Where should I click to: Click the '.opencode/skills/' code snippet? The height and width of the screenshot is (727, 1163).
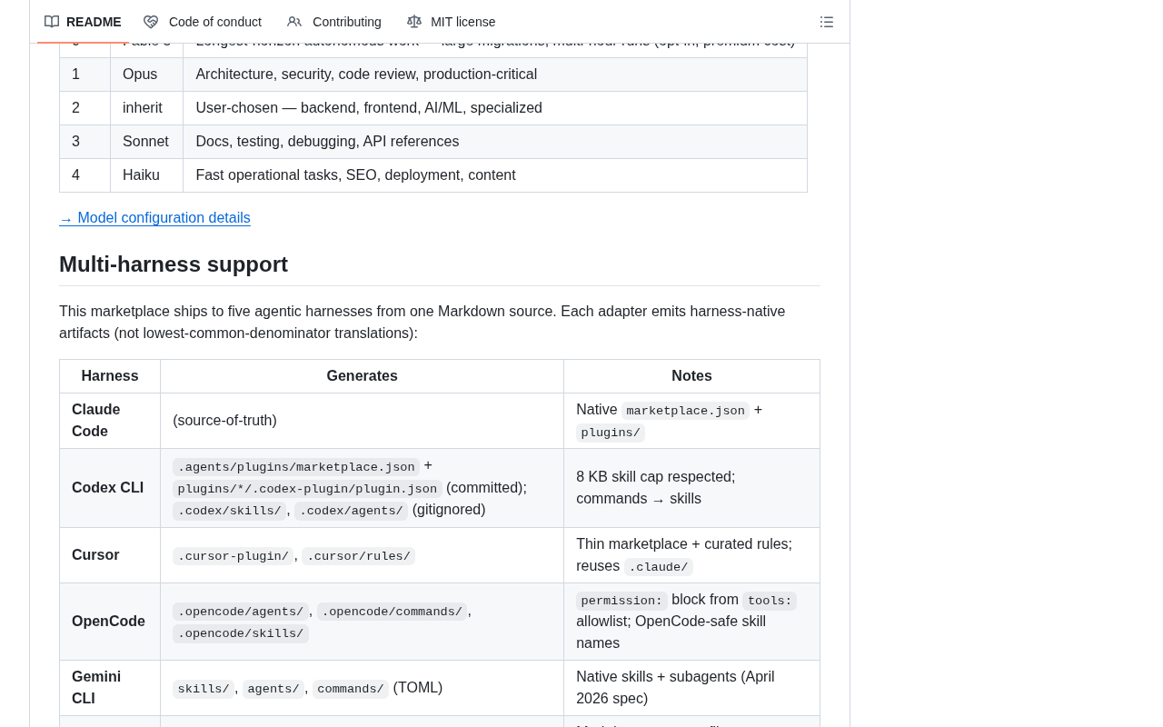tap(241, 633)
